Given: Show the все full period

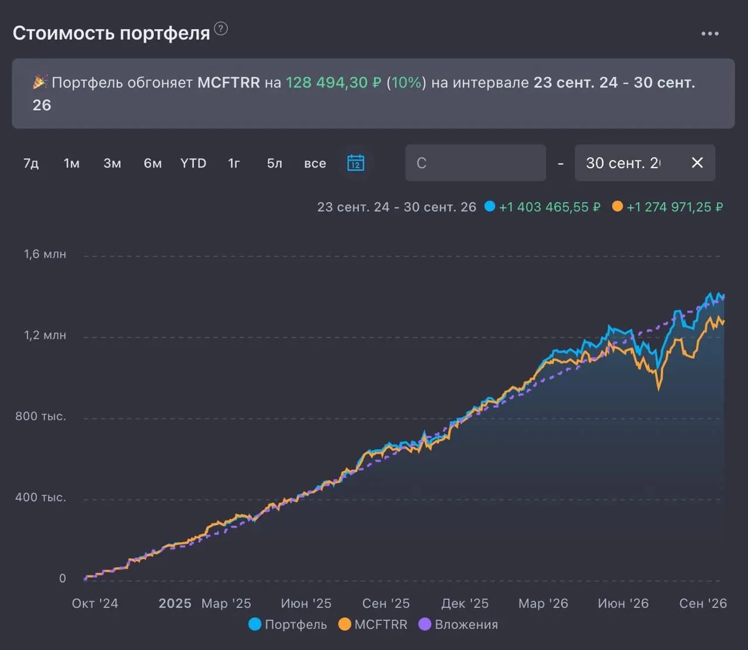Looking at the screenshot, I should [x=315, y=164].
